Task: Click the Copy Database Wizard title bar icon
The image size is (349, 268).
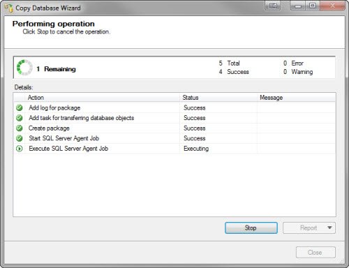Action: coord(8,8)
